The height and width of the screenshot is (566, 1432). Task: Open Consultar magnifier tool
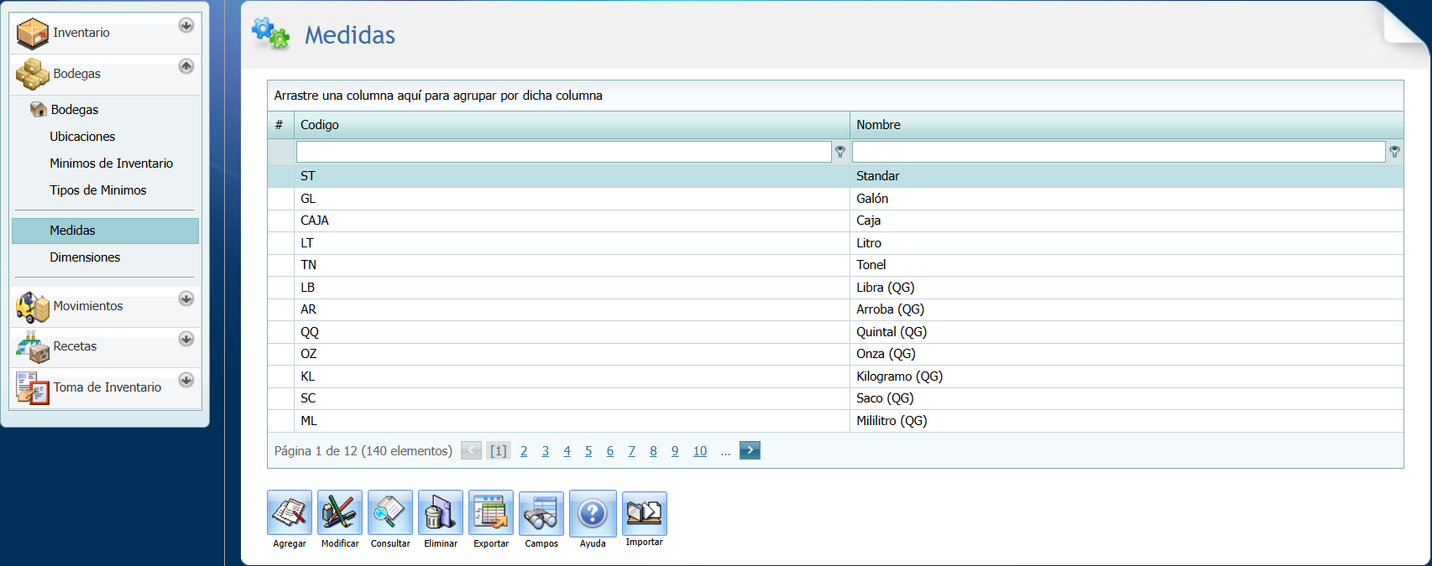(x=390, y=512)
